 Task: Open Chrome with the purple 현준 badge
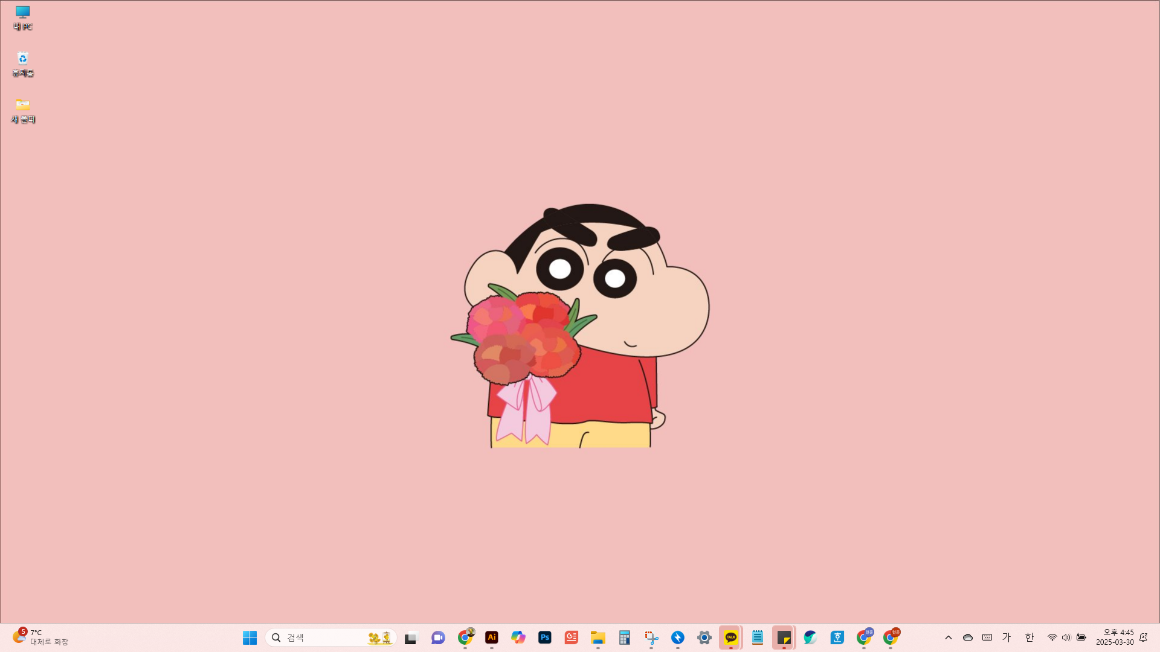(x=865, y=638)
